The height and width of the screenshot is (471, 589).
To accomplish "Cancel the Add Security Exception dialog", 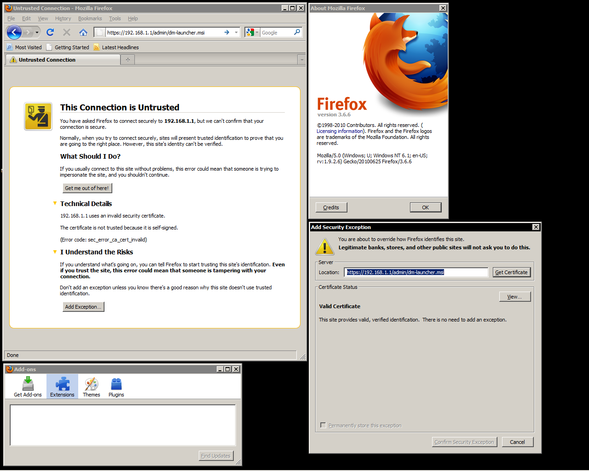I will click(518, 442).
